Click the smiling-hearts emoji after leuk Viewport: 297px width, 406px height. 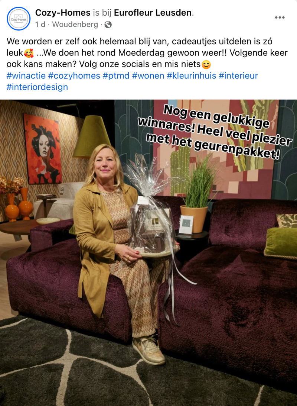click(x=29, y=53)
